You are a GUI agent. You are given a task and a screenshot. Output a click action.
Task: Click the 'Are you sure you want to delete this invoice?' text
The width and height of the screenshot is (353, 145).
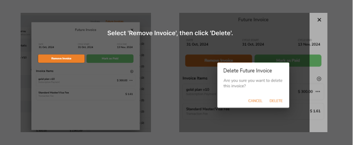tap(253, 83)
